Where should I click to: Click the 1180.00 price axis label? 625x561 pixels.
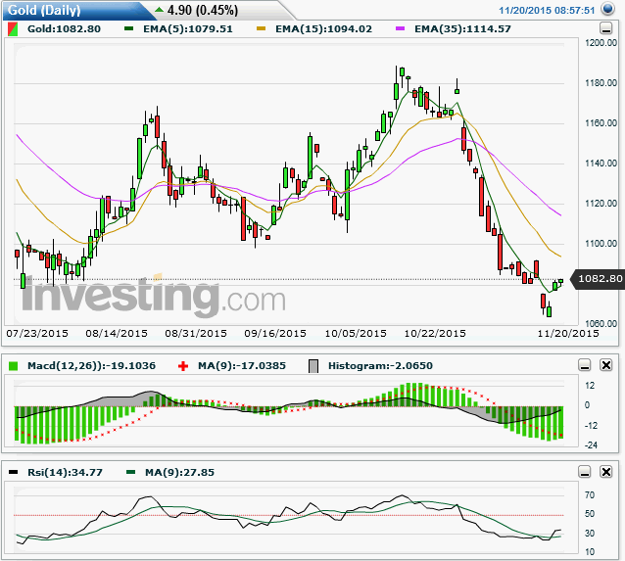pyautogui.click(x=601, y=83)
